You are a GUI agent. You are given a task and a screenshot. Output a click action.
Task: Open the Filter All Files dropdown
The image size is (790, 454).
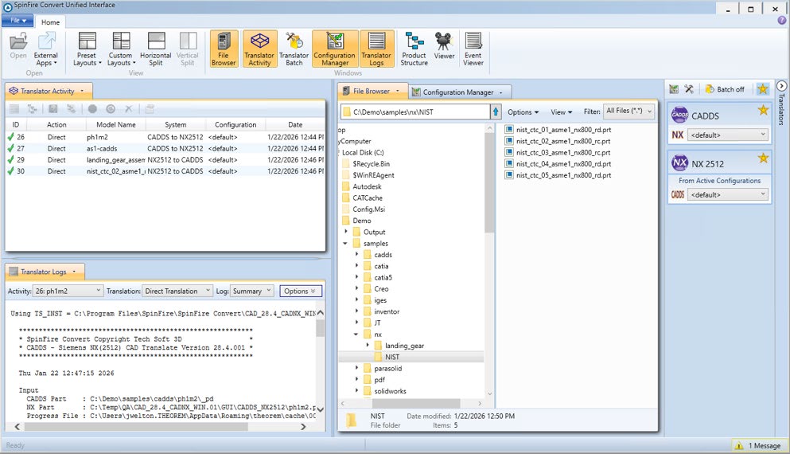click(628, 111)
